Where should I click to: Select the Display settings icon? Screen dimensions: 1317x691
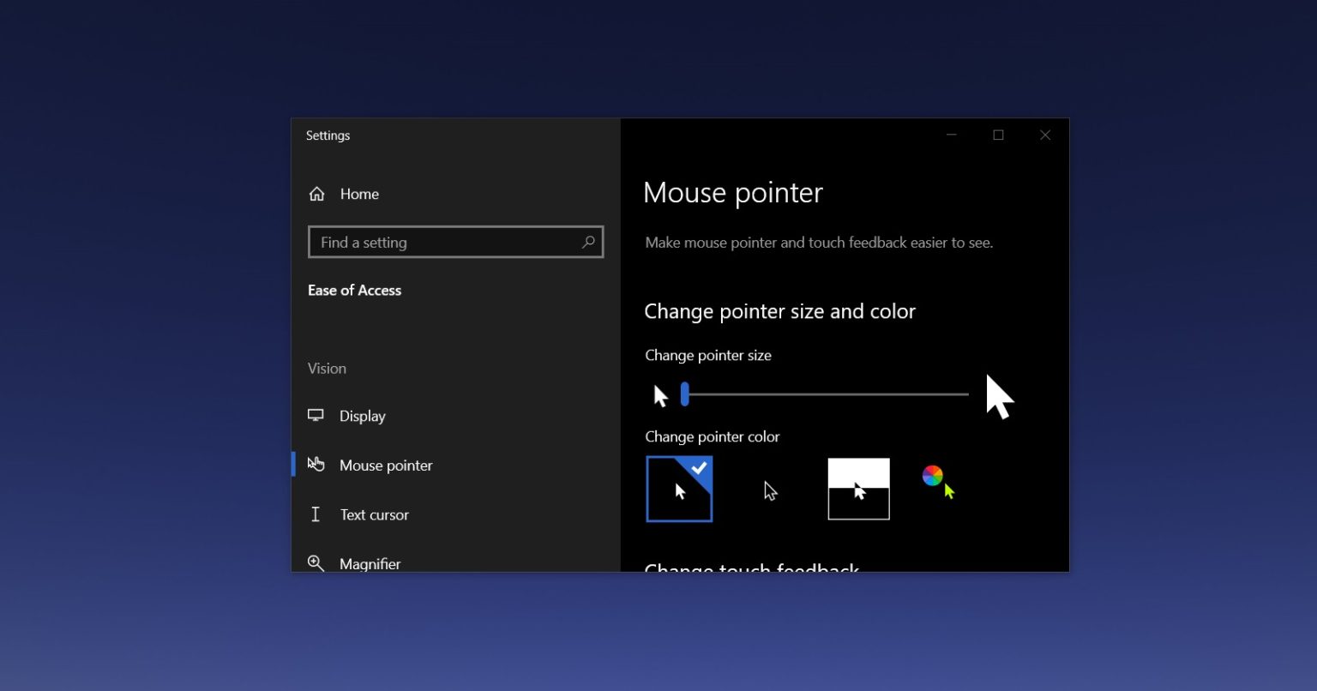316,415
